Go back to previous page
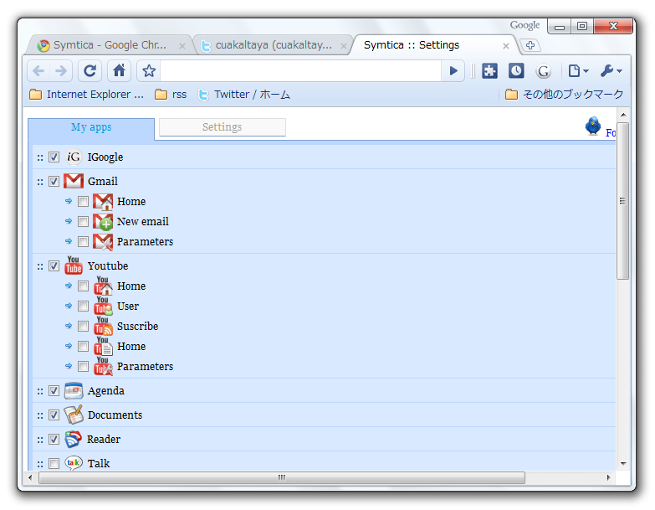The width and height of the screenshot is (655, 510). tap(38, 70)
